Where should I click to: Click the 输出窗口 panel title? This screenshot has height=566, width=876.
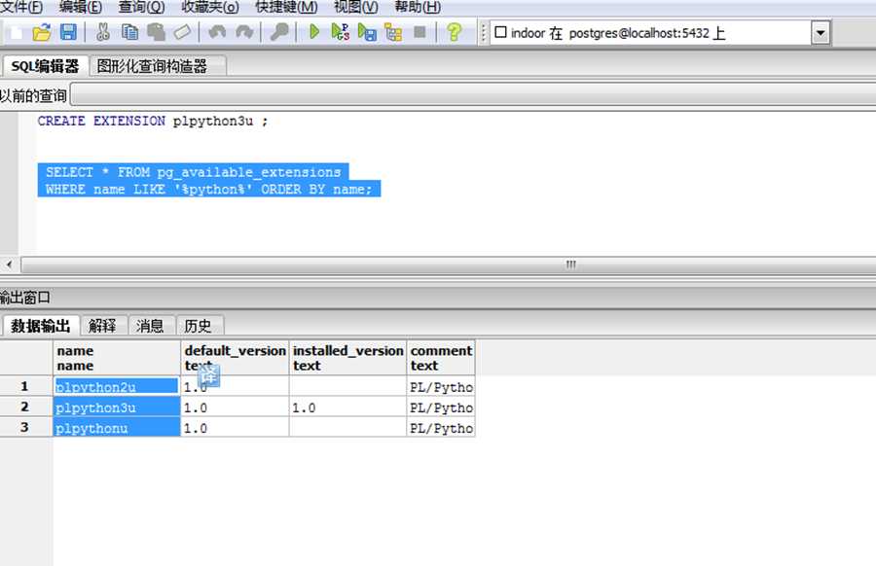click(x=24, y=298)
